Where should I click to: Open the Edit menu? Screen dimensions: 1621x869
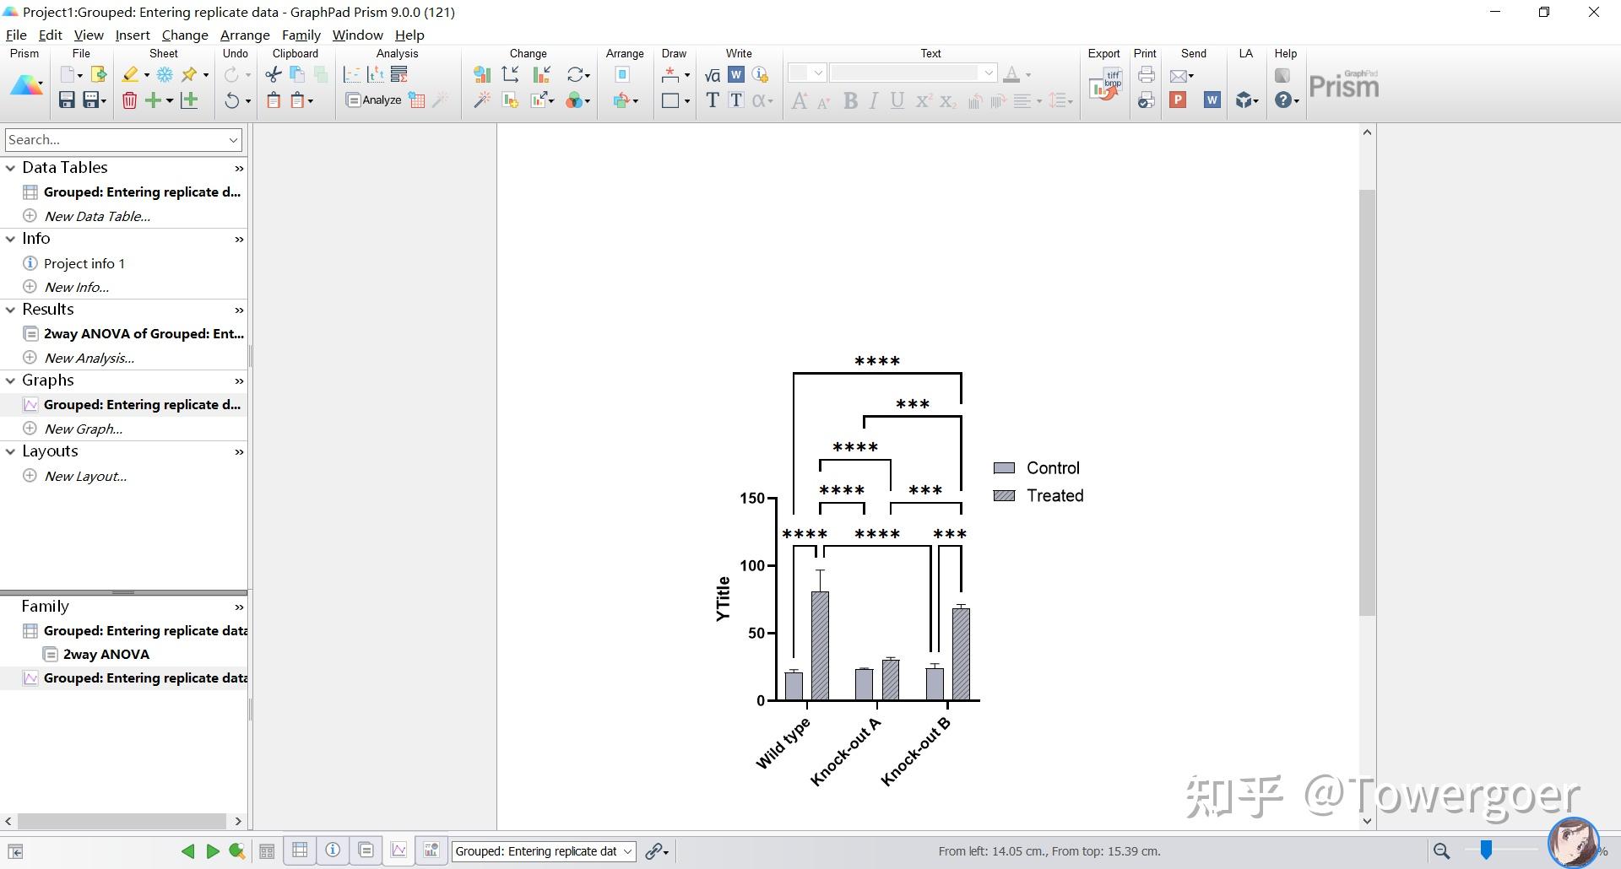click(51, 35)
